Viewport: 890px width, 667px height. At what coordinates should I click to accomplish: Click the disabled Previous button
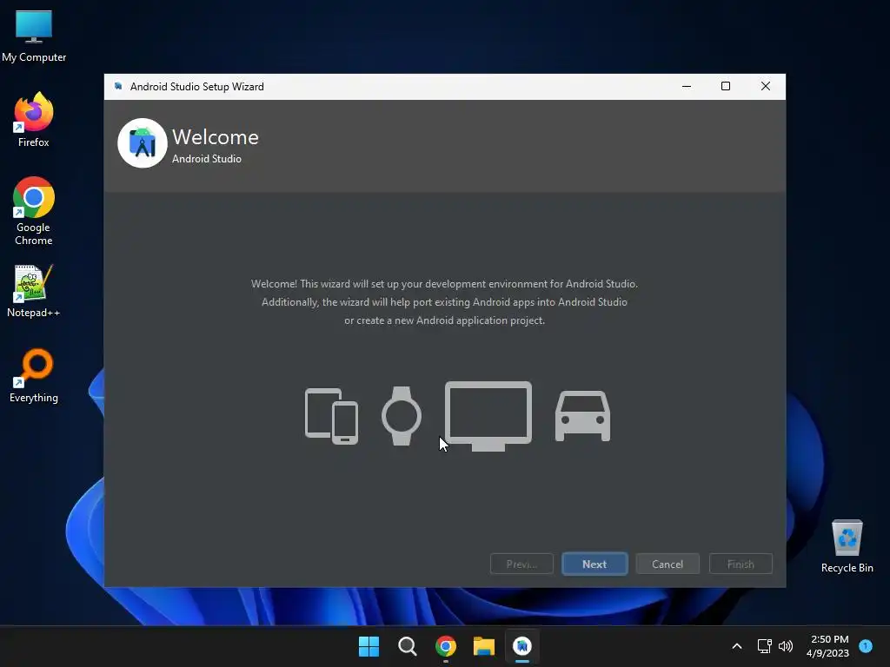(521, 564)
